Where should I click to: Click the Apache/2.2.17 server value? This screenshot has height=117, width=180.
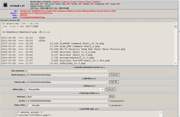click(x=36, y=13)
